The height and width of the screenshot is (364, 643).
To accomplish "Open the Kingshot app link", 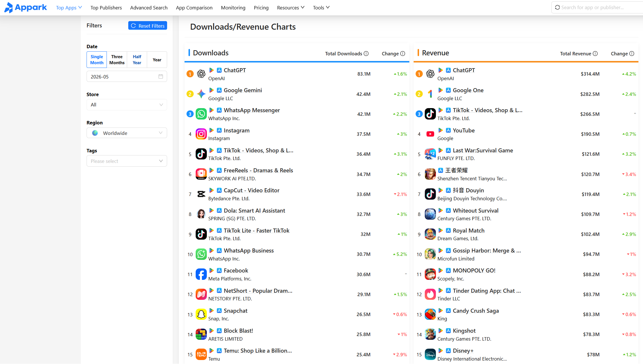I will coord(464,331).
